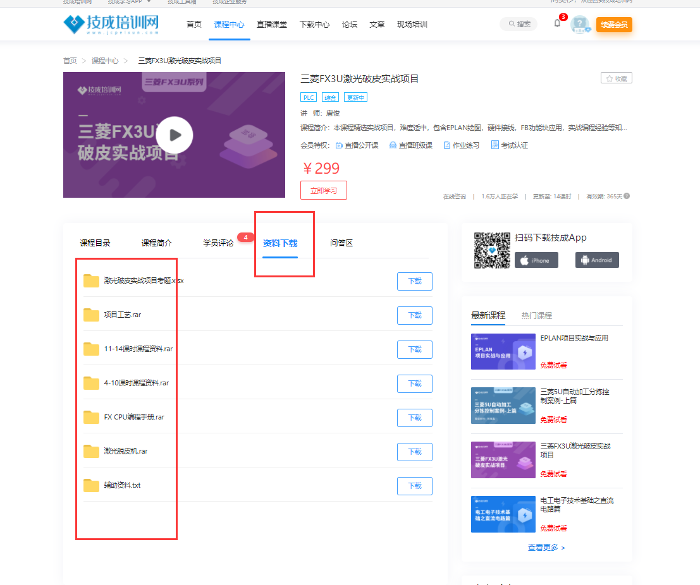Viewport: 700px width, 585px height.
Task: Click the 续费会员 button
Action: 614,25
